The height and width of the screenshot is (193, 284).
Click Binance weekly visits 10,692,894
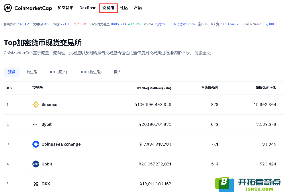pos(265,105)
